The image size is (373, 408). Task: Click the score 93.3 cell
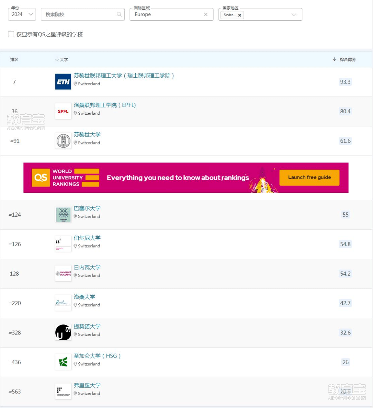[x=345, y=82]
